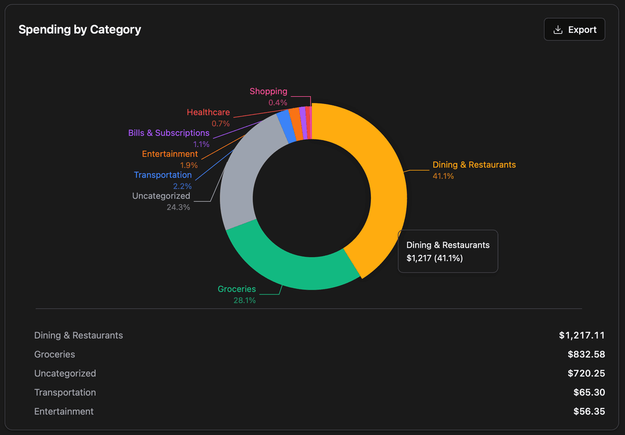Click the Bills & Subscriptions label

point(169,133)
